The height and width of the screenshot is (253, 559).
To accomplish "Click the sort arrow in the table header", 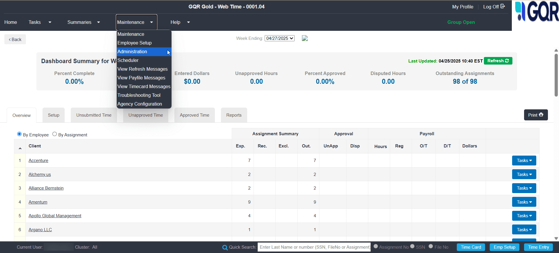I will (20, 148).
